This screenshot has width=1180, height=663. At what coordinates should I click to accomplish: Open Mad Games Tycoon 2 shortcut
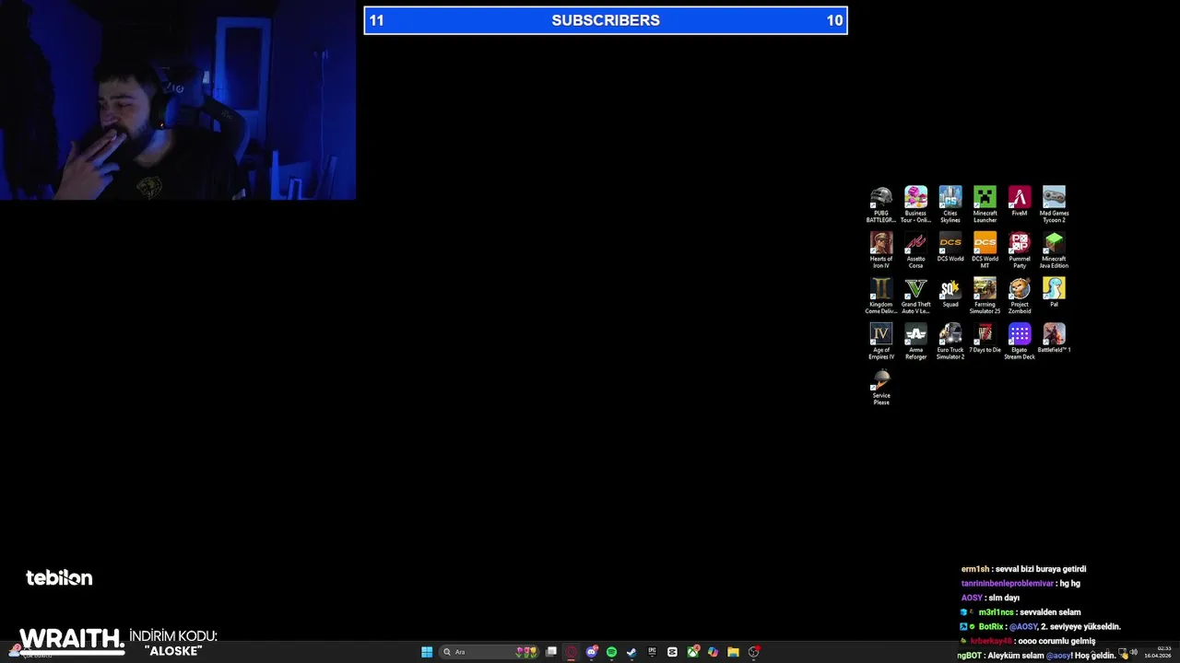[x=1054, y=204]
